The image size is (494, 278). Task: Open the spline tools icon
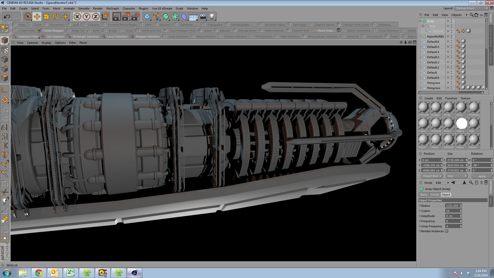[x=157, y=16]
